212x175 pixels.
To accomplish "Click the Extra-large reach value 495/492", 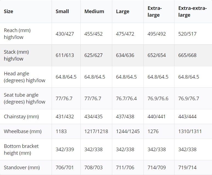I will click(x=157, y=34).
